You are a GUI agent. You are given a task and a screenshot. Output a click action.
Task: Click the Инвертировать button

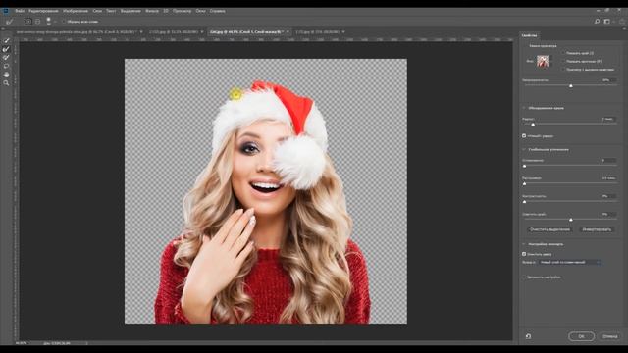[x=597, y=229]
